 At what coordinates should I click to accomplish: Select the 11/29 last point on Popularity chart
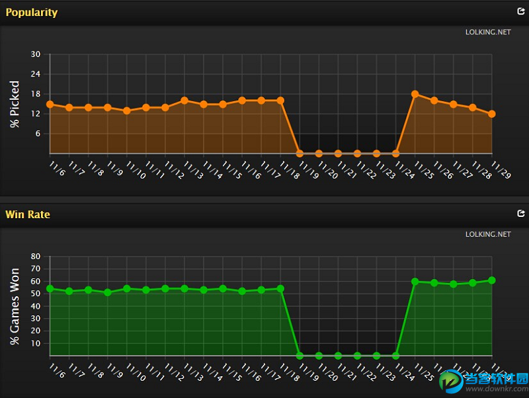(x=492, y=114)
